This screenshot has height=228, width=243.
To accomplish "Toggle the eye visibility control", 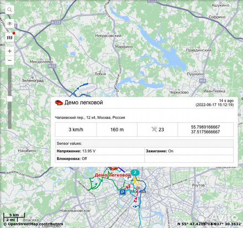I will (10, 24).
